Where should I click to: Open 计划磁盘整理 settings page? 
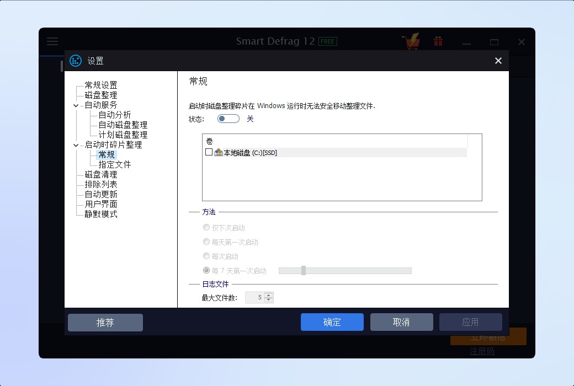pos(123,135)
